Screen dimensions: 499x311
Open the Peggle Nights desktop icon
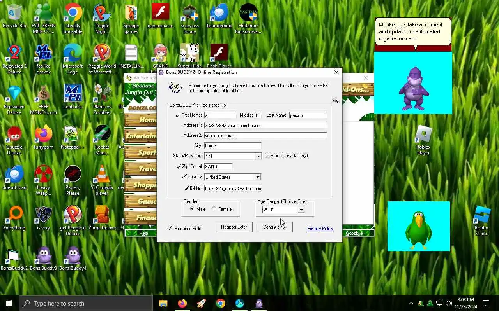tap(102, 19)
